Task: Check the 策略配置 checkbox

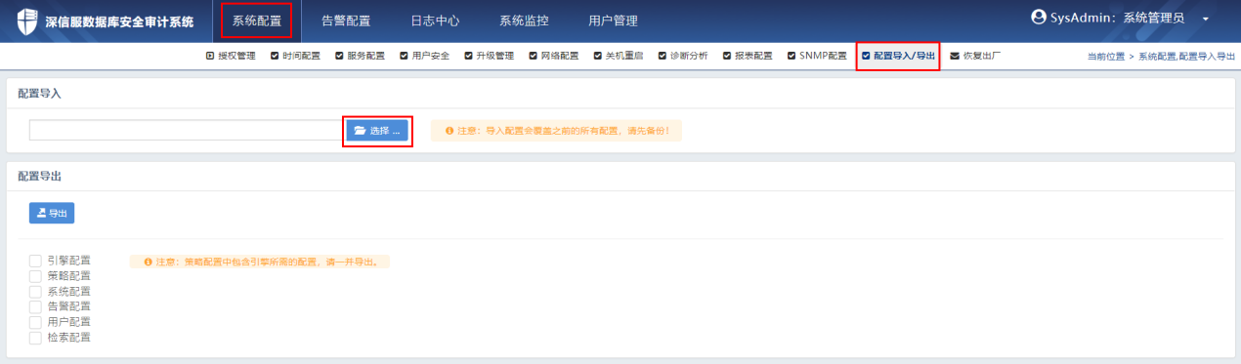Action: click(35, 276)
